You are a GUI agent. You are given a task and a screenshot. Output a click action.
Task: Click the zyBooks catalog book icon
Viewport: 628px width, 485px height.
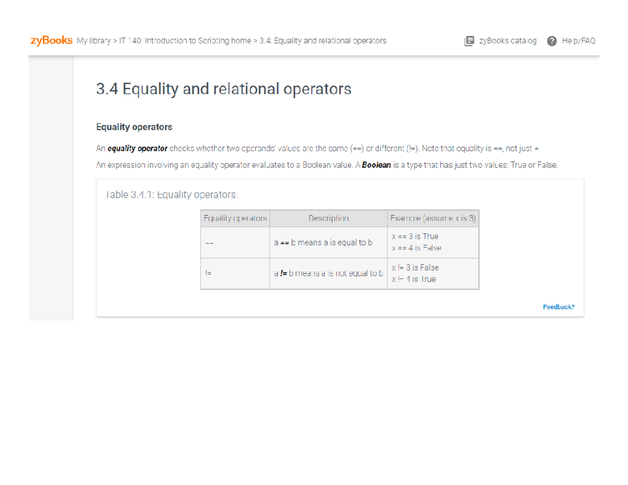[x=469, y=41]
